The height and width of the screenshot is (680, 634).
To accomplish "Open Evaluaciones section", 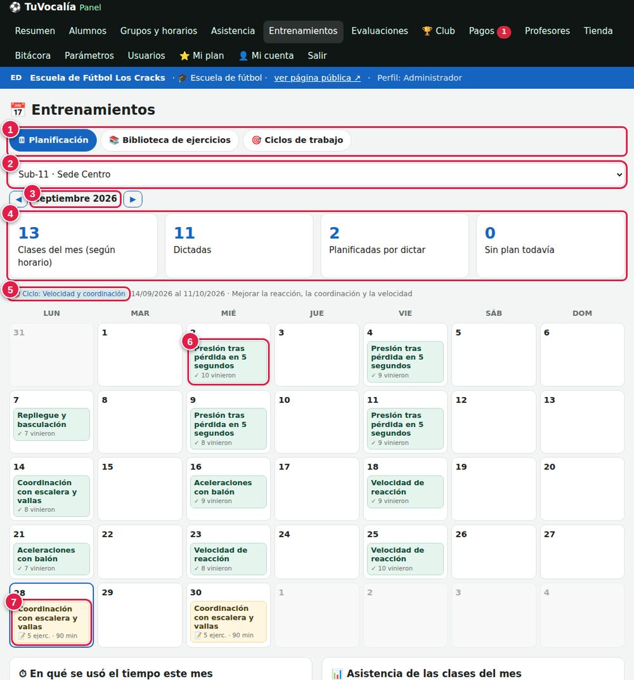I will [380, 31].
